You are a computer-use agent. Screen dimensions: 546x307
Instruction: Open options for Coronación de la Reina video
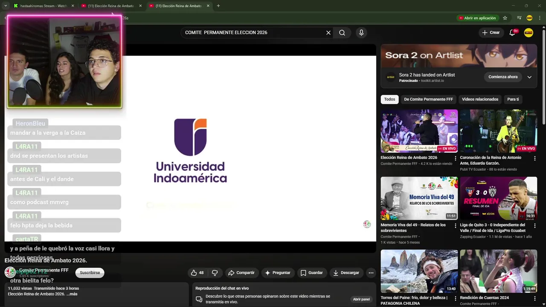(535, 158)
